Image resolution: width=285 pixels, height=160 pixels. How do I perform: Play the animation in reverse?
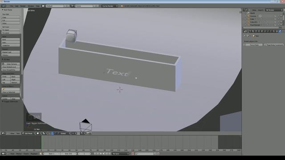(101, 154)
